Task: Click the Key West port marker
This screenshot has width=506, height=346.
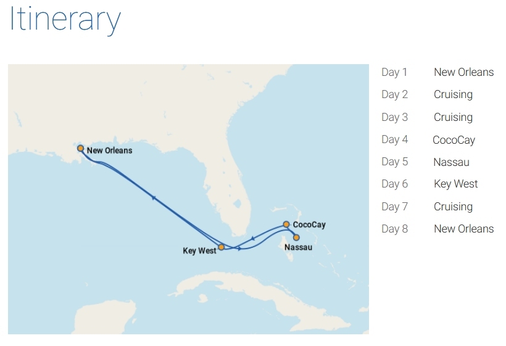Action: point(221,247)
